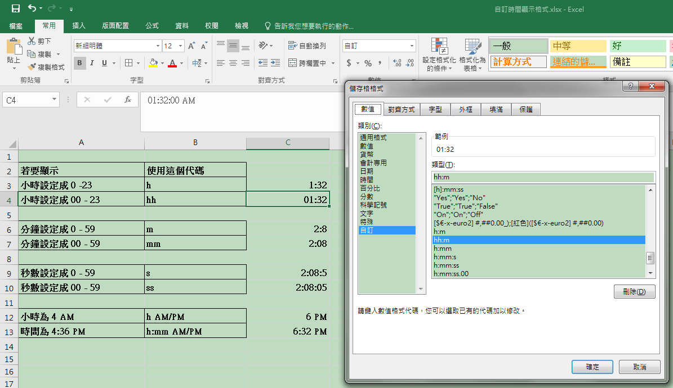Select the Calculation cell style
Image resolution: width=673 pixels, height=388 pixels.
pyautogui.click(x=519, y=62)
